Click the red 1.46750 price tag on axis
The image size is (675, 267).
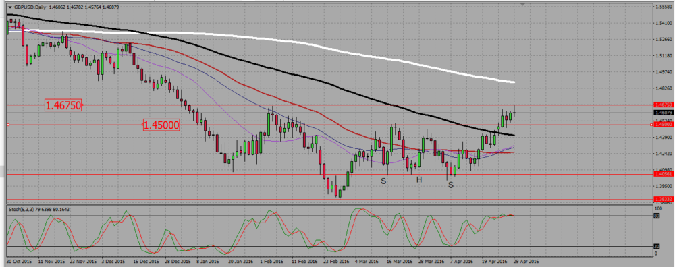[x=663, y=105]
